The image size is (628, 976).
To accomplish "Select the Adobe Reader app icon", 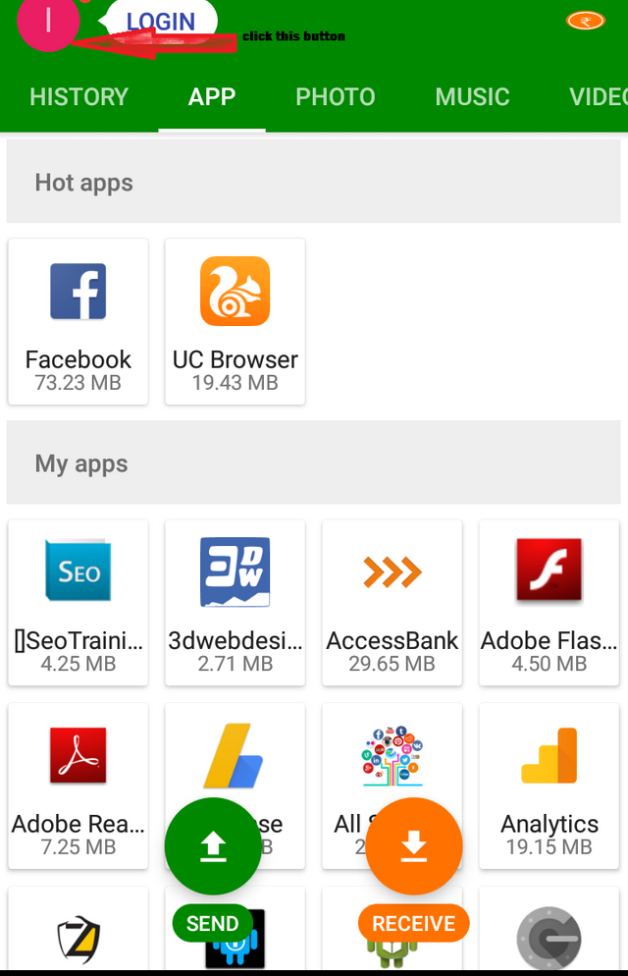I will pyautogui.click(x=78, y=755).
